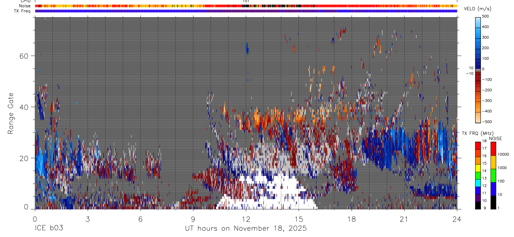Click hour tick '3' on the UT axis
514x237 pixels.
coord(87,219)
